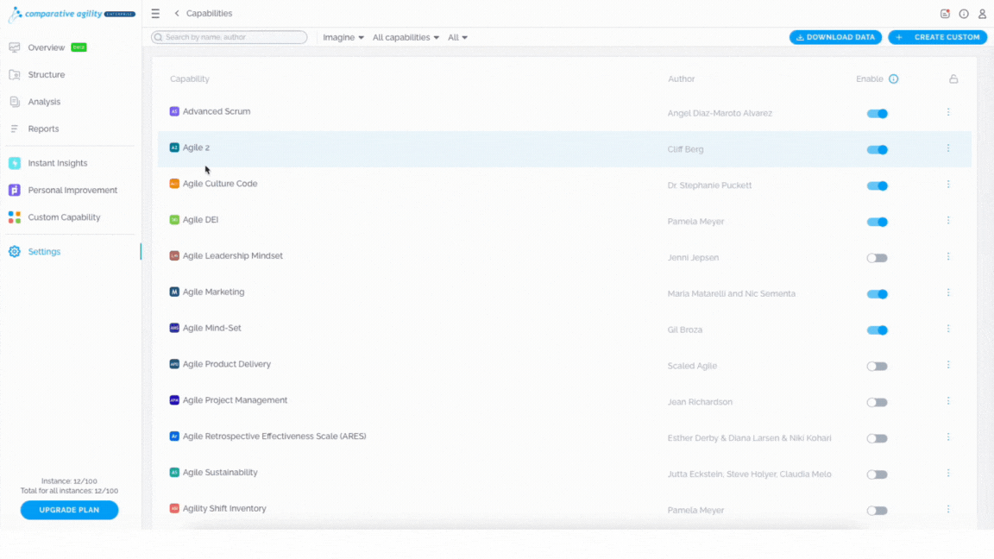994x559 pixels.
Task: Open the user profile icon
Action: (982, 14)
